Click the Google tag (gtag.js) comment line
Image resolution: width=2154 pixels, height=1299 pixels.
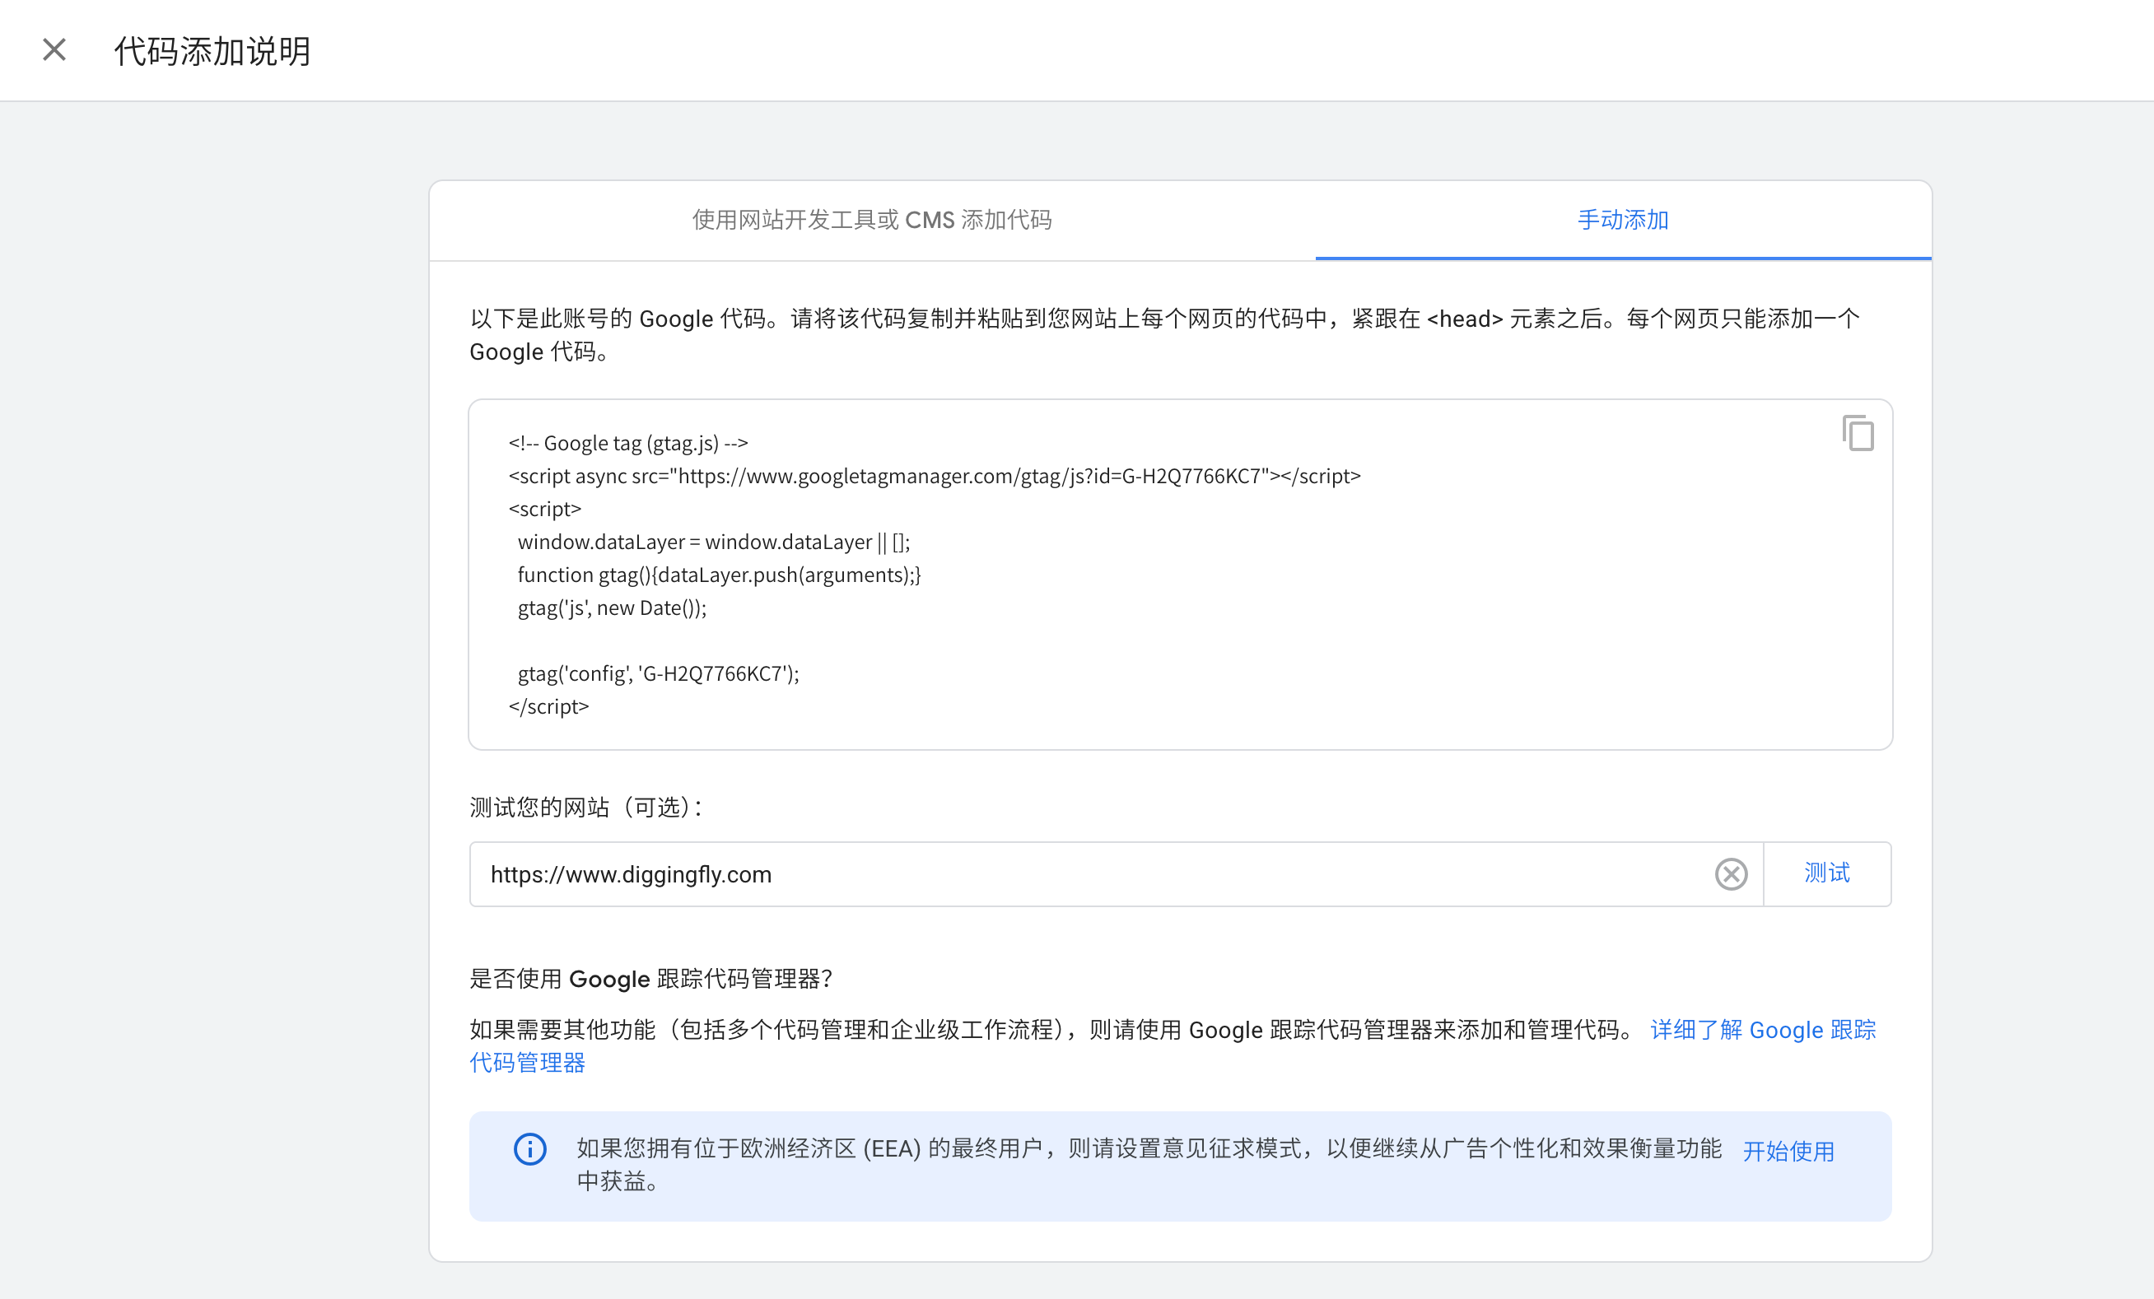[x=627, y=442]
